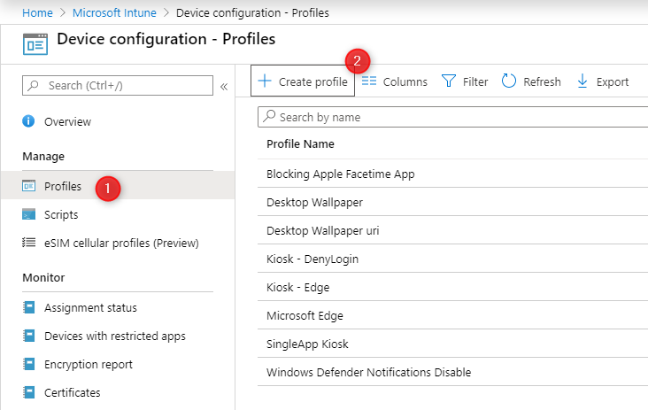Screen dimensions: 648x410
Task: Click the Filter button label
Action: [475, 81]
